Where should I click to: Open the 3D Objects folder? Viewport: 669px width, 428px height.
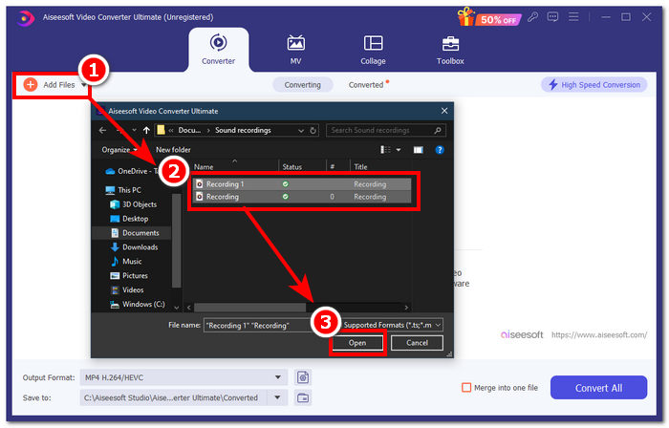click(x=134, y=204)
